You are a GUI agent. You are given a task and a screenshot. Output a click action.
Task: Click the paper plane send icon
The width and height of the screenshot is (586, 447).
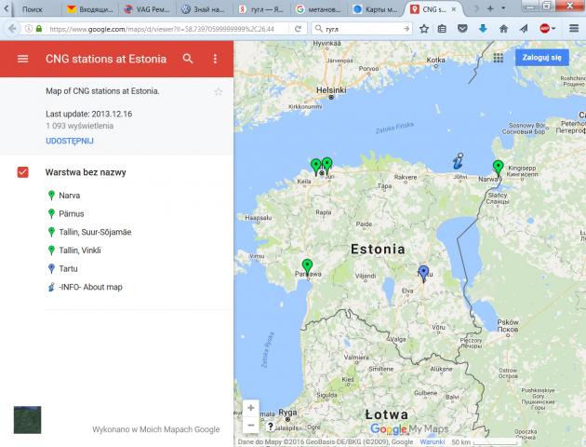point(524,29)
